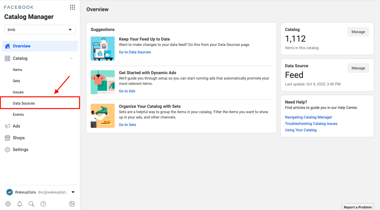Click Manage button in Data Source card
Viewport: 380px width, 210px height.
[358, 68]
